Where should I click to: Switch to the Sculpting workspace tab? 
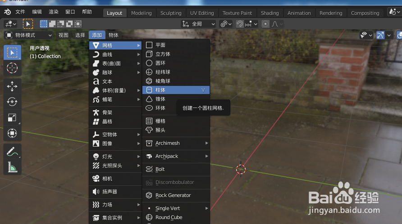tap(171, 13)
